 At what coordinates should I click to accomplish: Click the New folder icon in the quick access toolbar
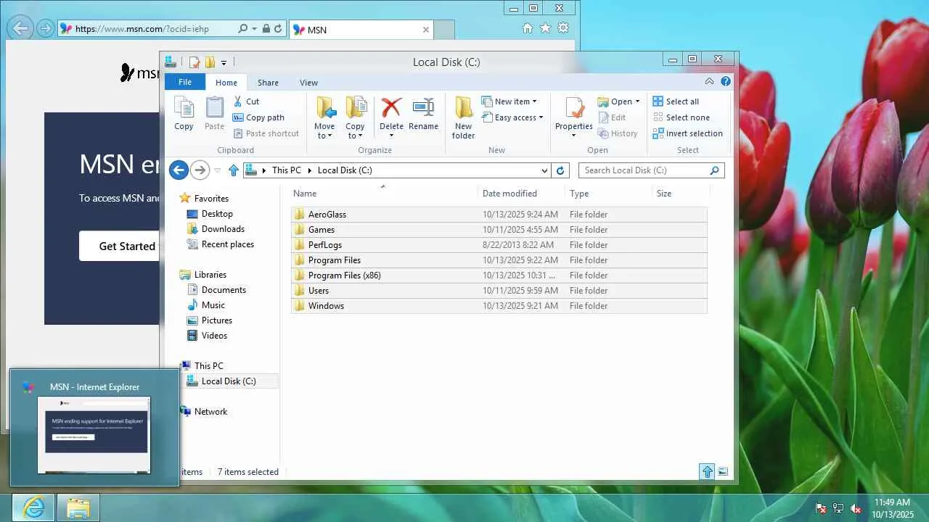click(210, 62)
